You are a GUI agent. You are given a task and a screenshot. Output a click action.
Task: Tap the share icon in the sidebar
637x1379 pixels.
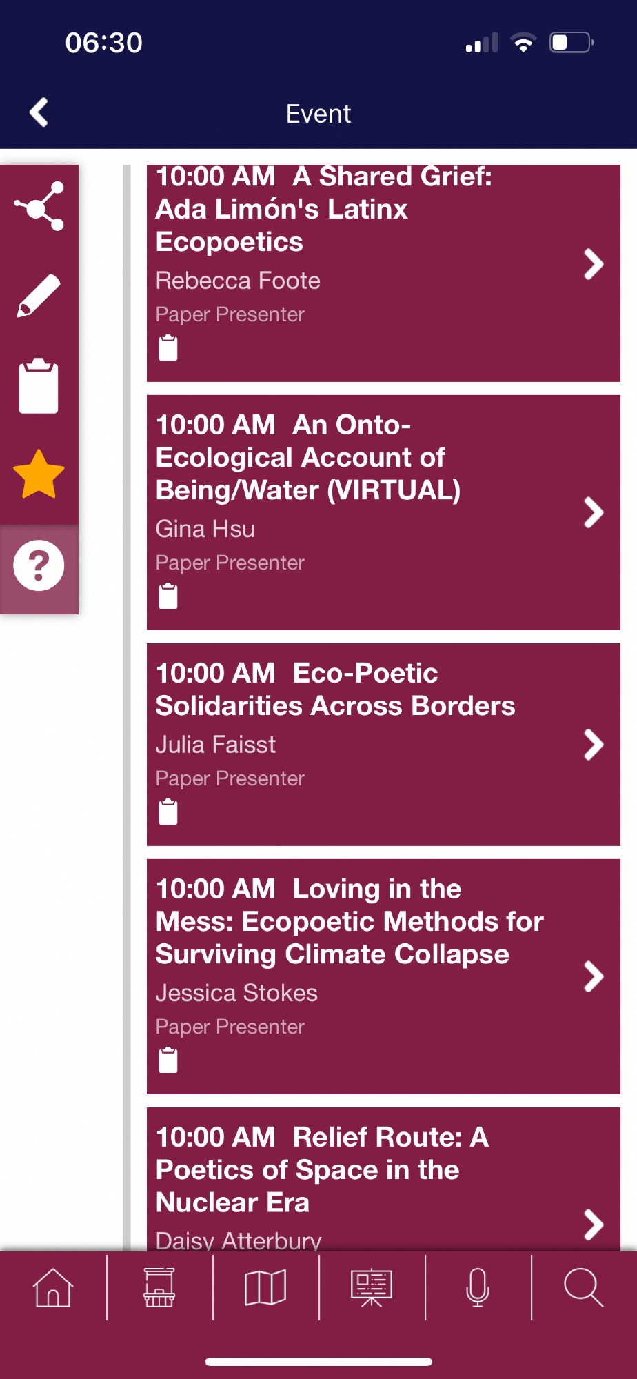click(x=39, y=206)
